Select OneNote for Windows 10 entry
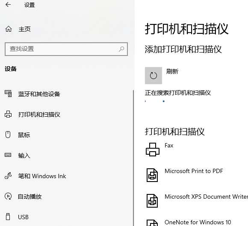The height and width of the screenshot is (226, 248). coord(198,222)
